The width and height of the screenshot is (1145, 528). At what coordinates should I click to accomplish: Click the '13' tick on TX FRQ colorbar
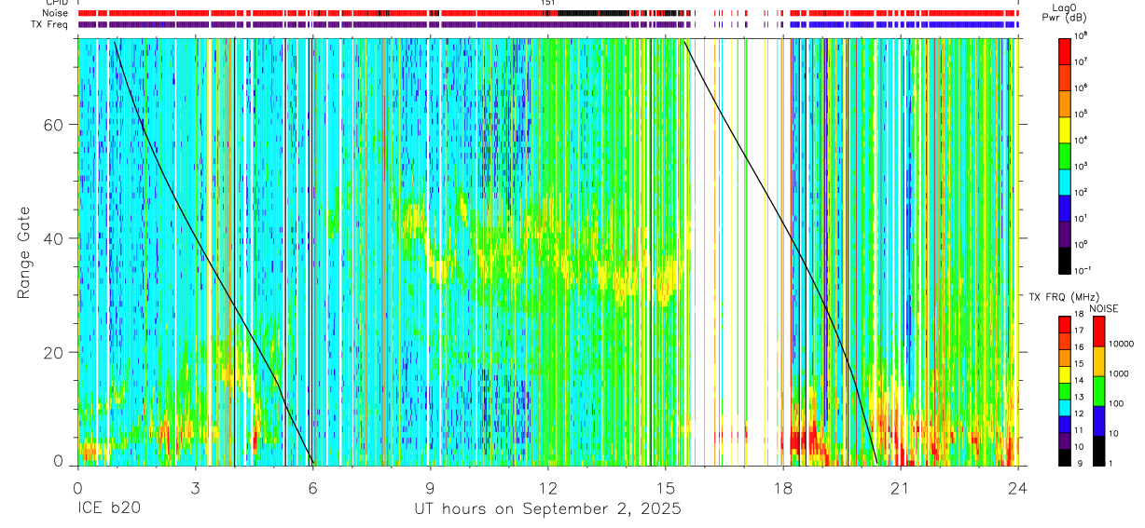(1079, 398)
